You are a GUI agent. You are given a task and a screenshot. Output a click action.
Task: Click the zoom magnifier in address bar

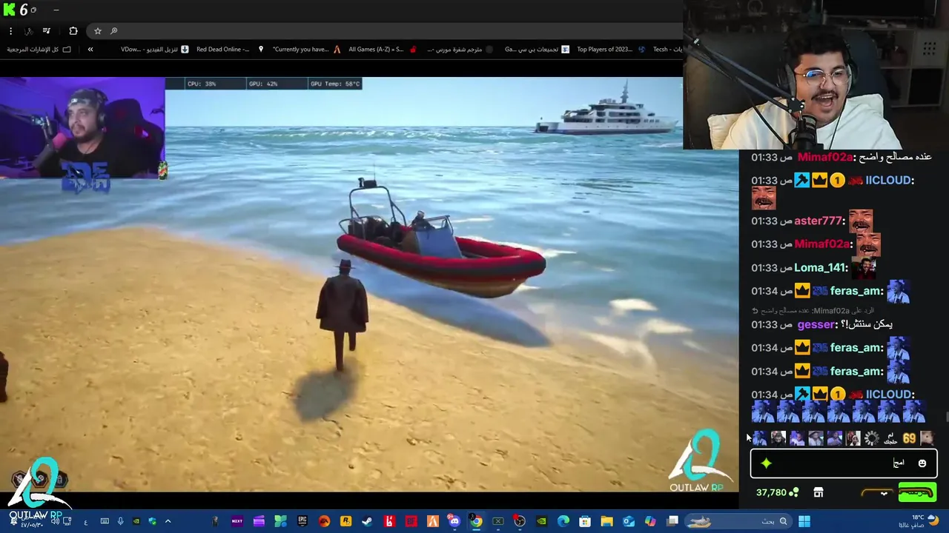[x=113, y=31]
